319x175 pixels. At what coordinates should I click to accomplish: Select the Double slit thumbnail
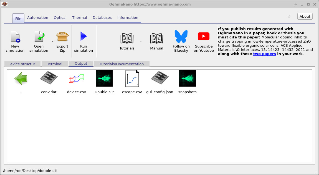(104, 78)
